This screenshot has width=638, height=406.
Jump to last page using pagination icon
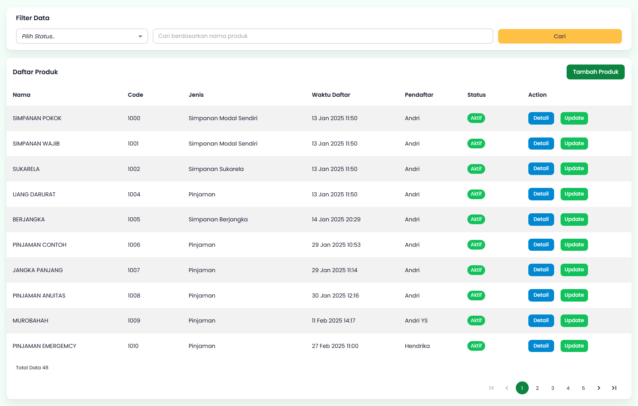point(614,388)
